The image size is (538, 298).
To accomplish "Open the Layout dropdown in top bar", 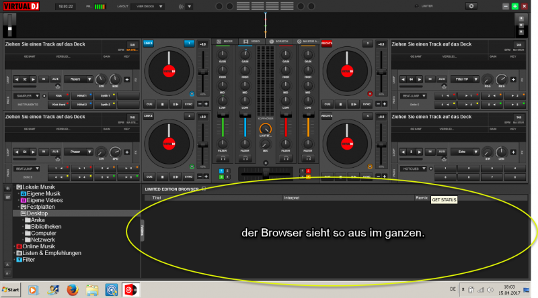I will 147,7.
